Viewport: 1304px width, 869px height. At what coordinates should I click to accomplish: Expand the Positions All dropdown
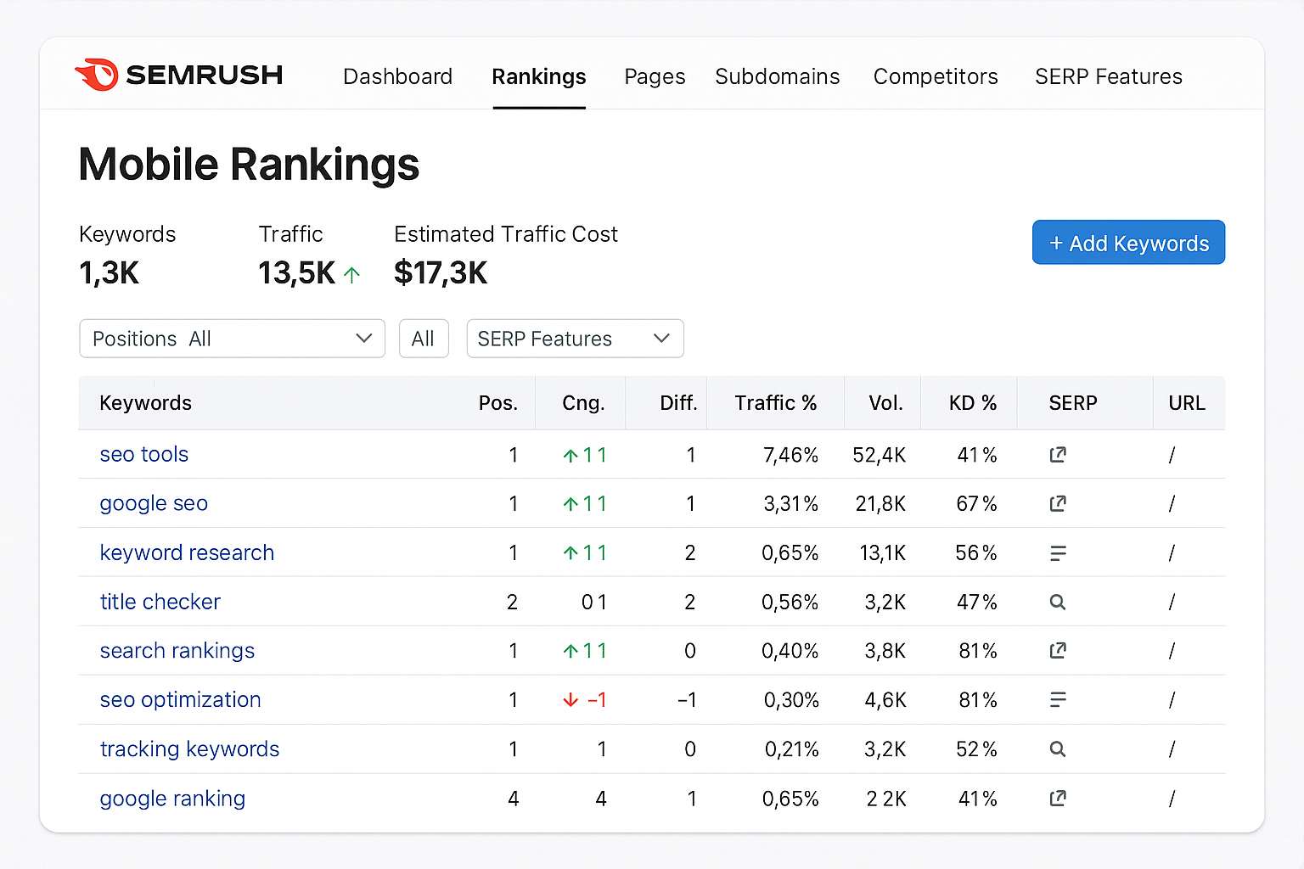[x=232, y=339]
